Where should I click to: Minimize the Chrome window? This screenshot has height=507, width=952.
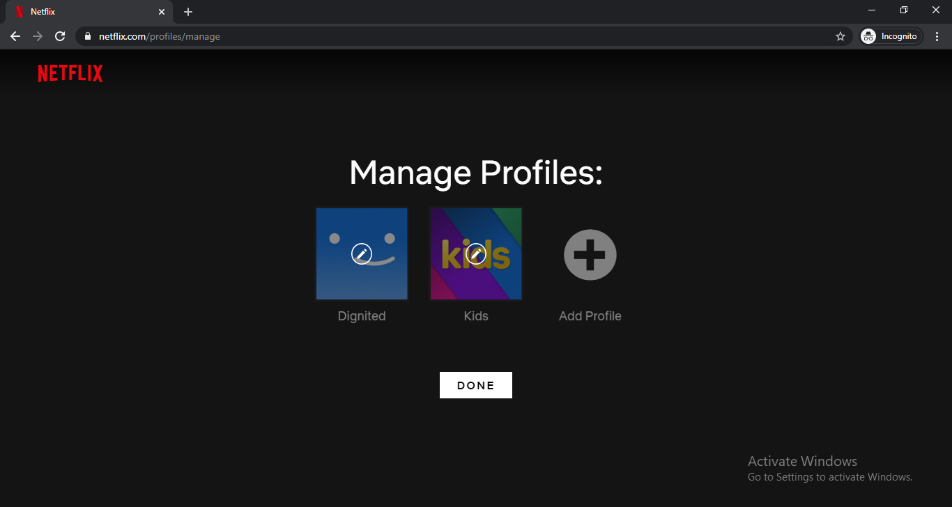pyautogui.click(x=872, y=10)
